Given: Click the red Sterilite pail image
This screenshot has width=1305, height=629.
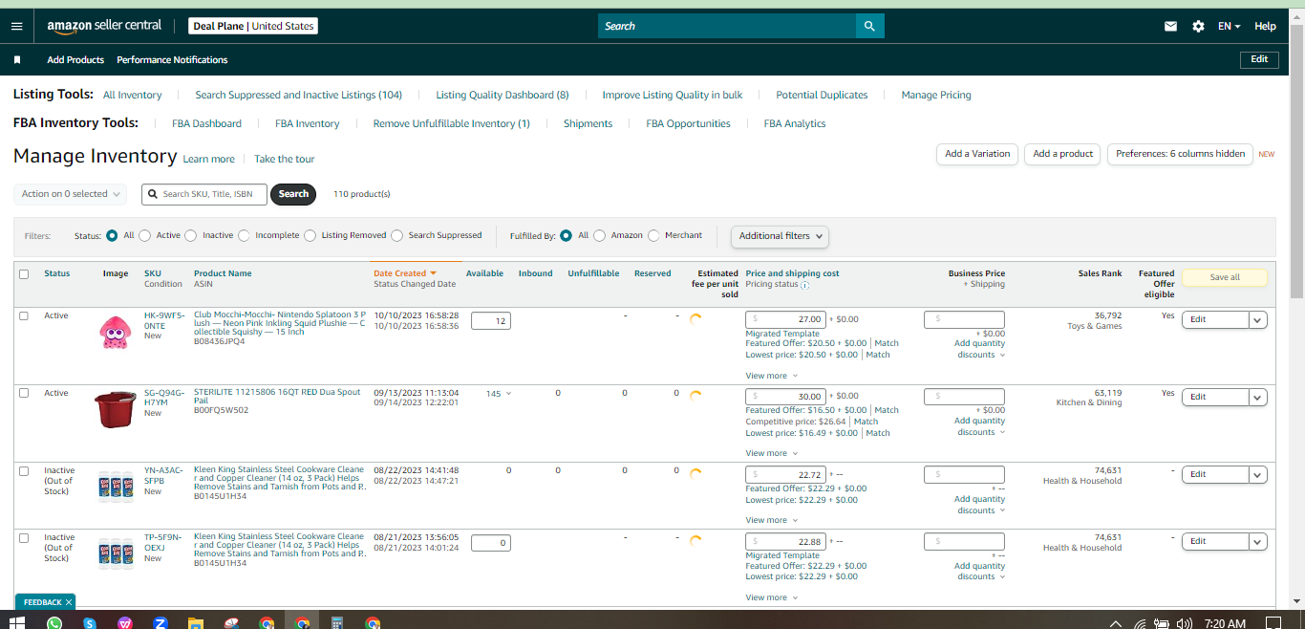Looking at the screenshot, I should click(115, 409).
